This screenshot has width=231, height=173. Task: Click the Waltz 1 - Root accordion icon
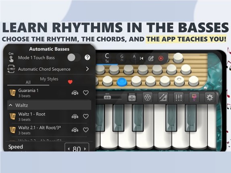pyautogui.click(x=12, y=116)
